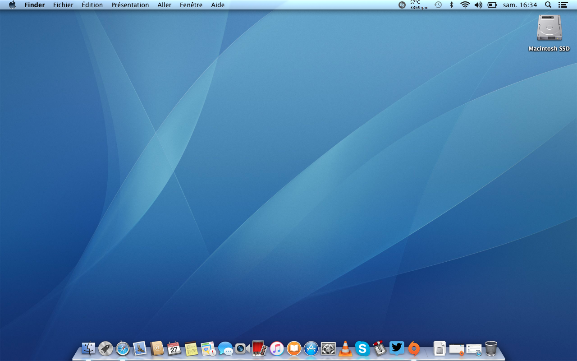Image resolution: width=577 pixels, height=361 pixels.
Task: Open the Finder menu
Action: 35,5
